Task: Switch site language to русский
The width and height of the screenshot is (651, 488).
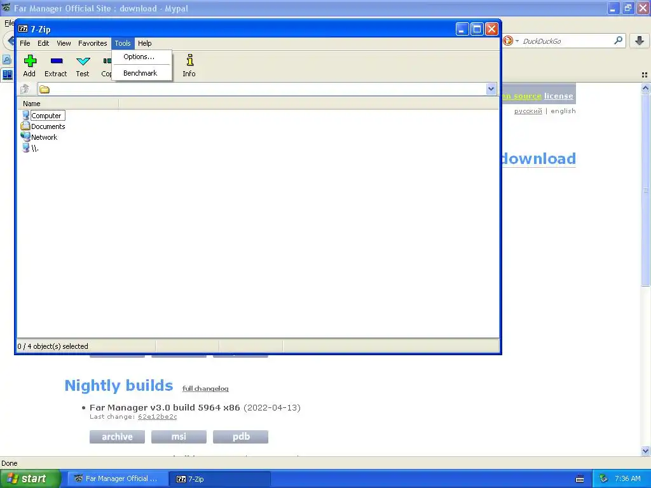Action: pyautogui.click(x=528, y=111)
